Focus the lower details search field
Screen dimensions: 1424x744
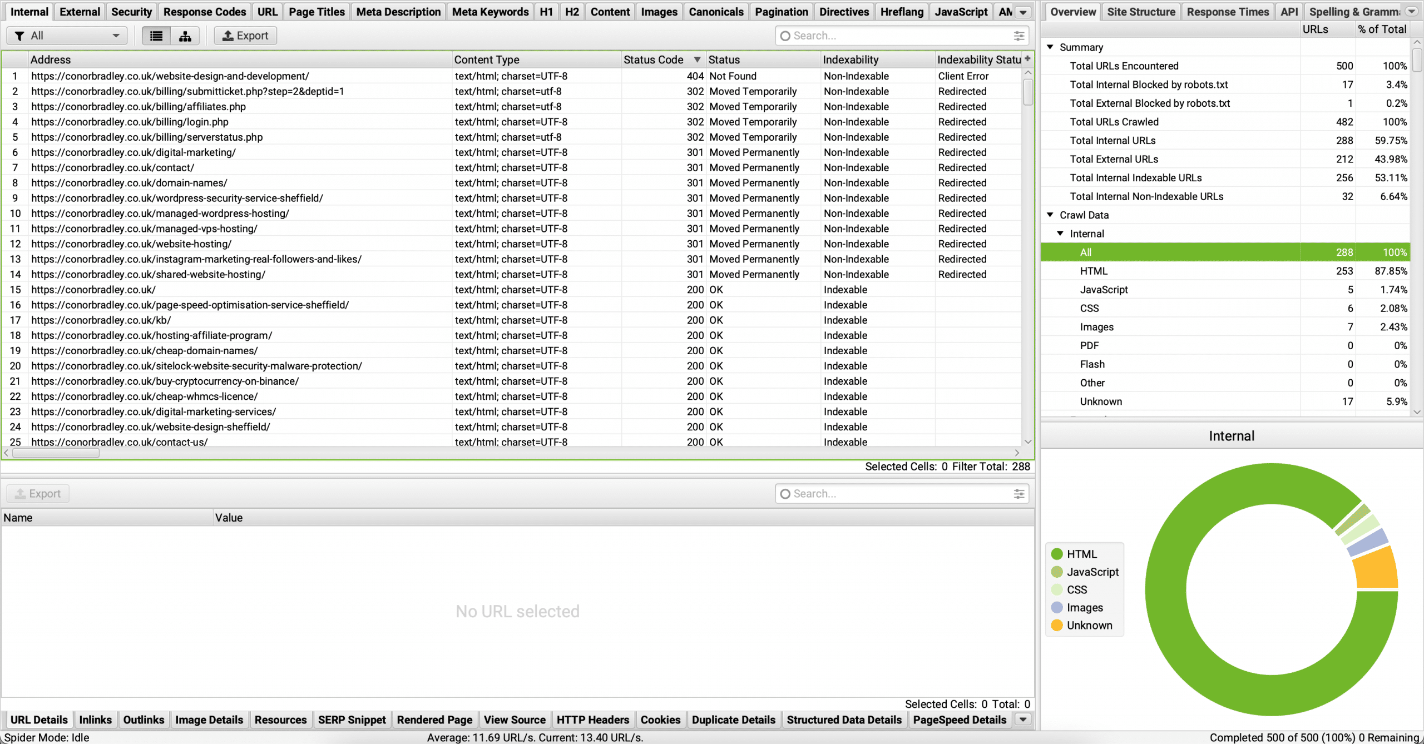pos(901,494)
